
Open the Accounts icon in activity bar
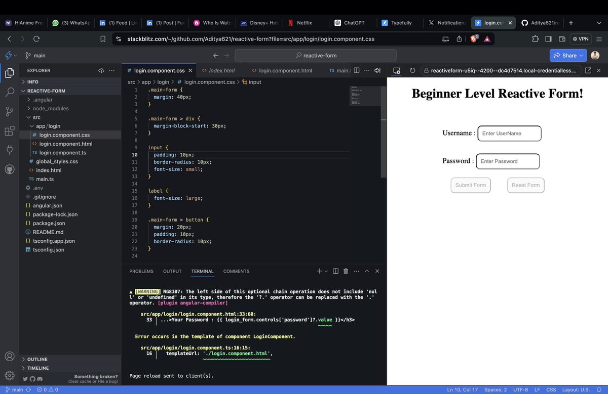coord(10,356)
